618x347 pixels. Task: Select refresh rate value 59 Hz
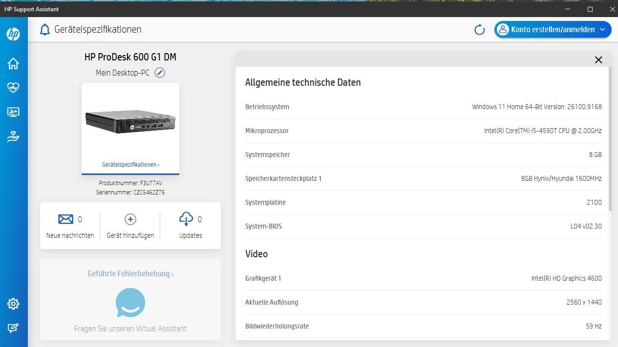(594, 326)
